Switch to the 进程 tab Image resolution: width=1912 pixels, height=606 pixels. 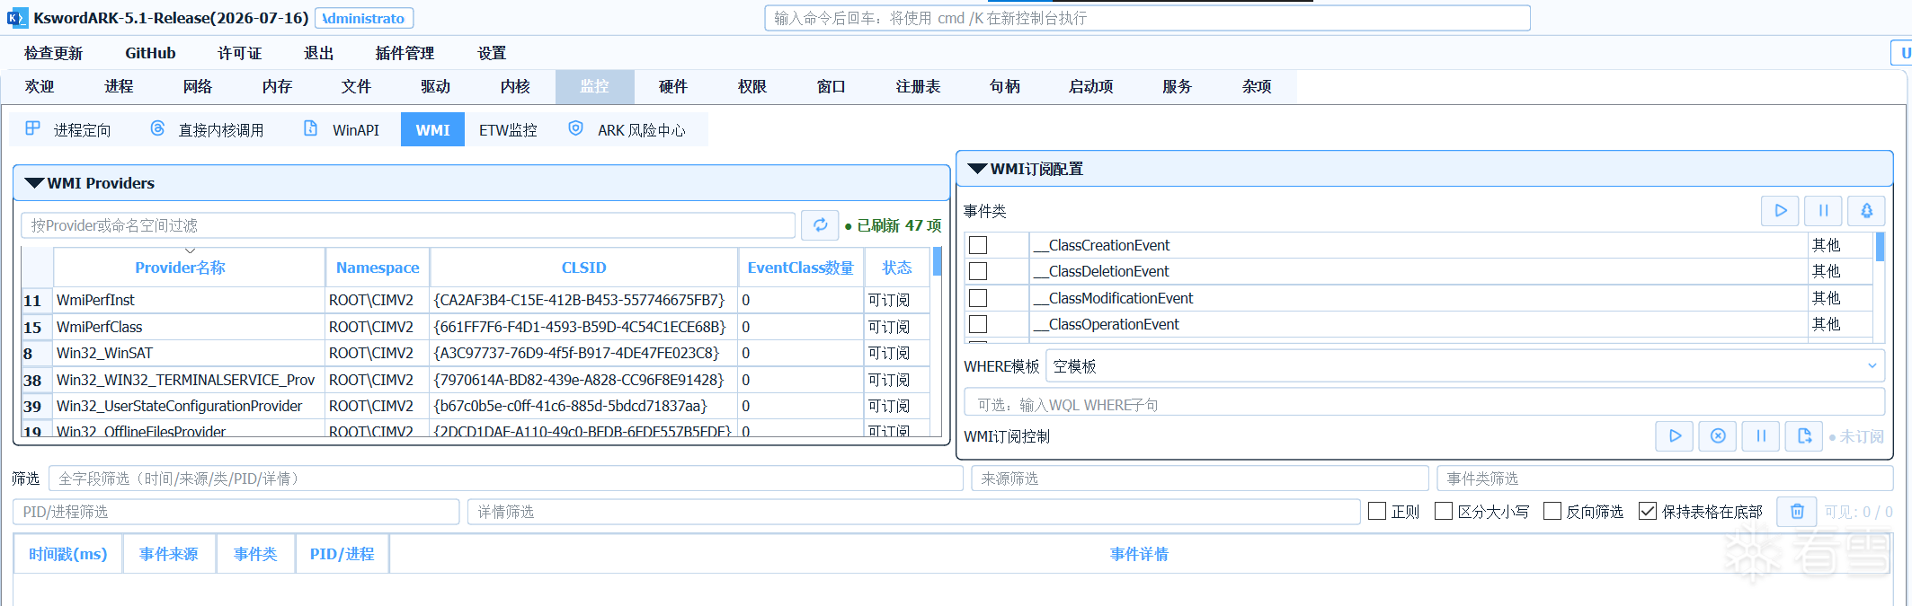click(119, 86)
